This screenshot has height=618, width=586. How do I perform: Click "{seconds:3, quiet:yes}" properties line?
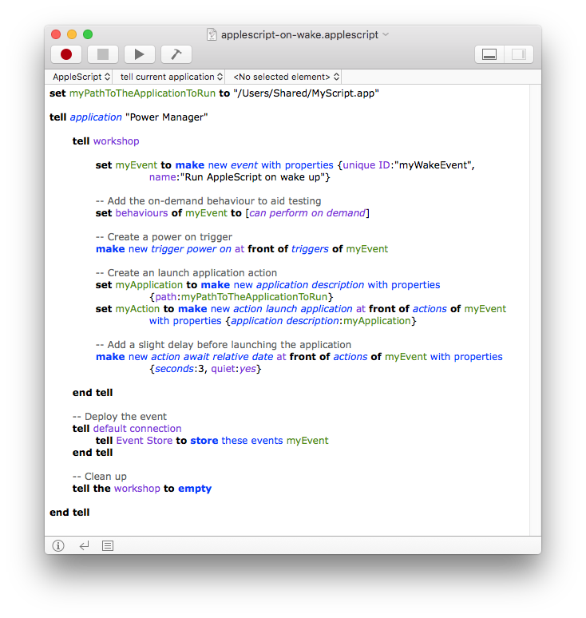(205, 369)
